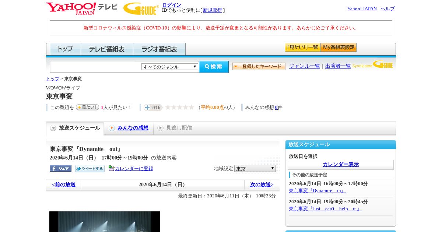This screenshot has width=442, height=232.
Task: Click the みんなの感想 0件 count link
Action: (x=276, y=107)
